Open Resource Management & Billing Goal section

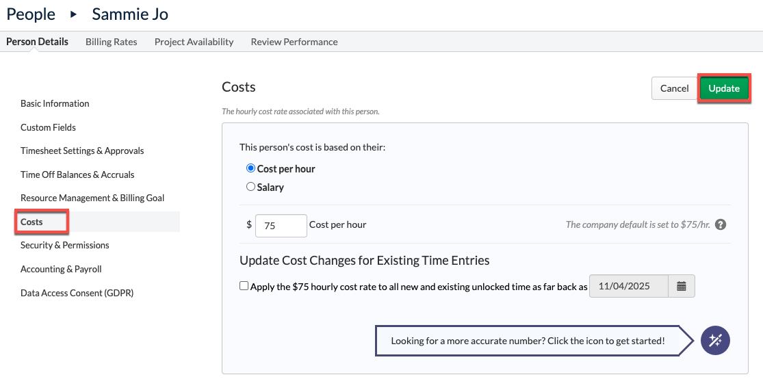92,198
